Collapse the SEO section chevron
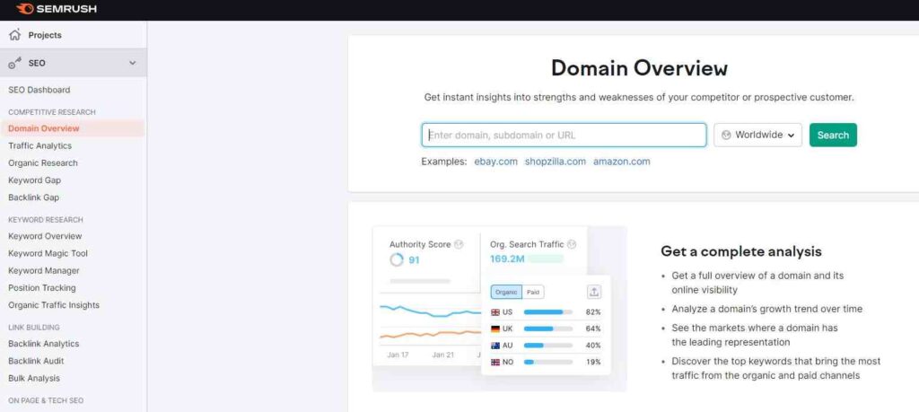The width and height of the screenshot is (919, 412). (x=133, y=63)
